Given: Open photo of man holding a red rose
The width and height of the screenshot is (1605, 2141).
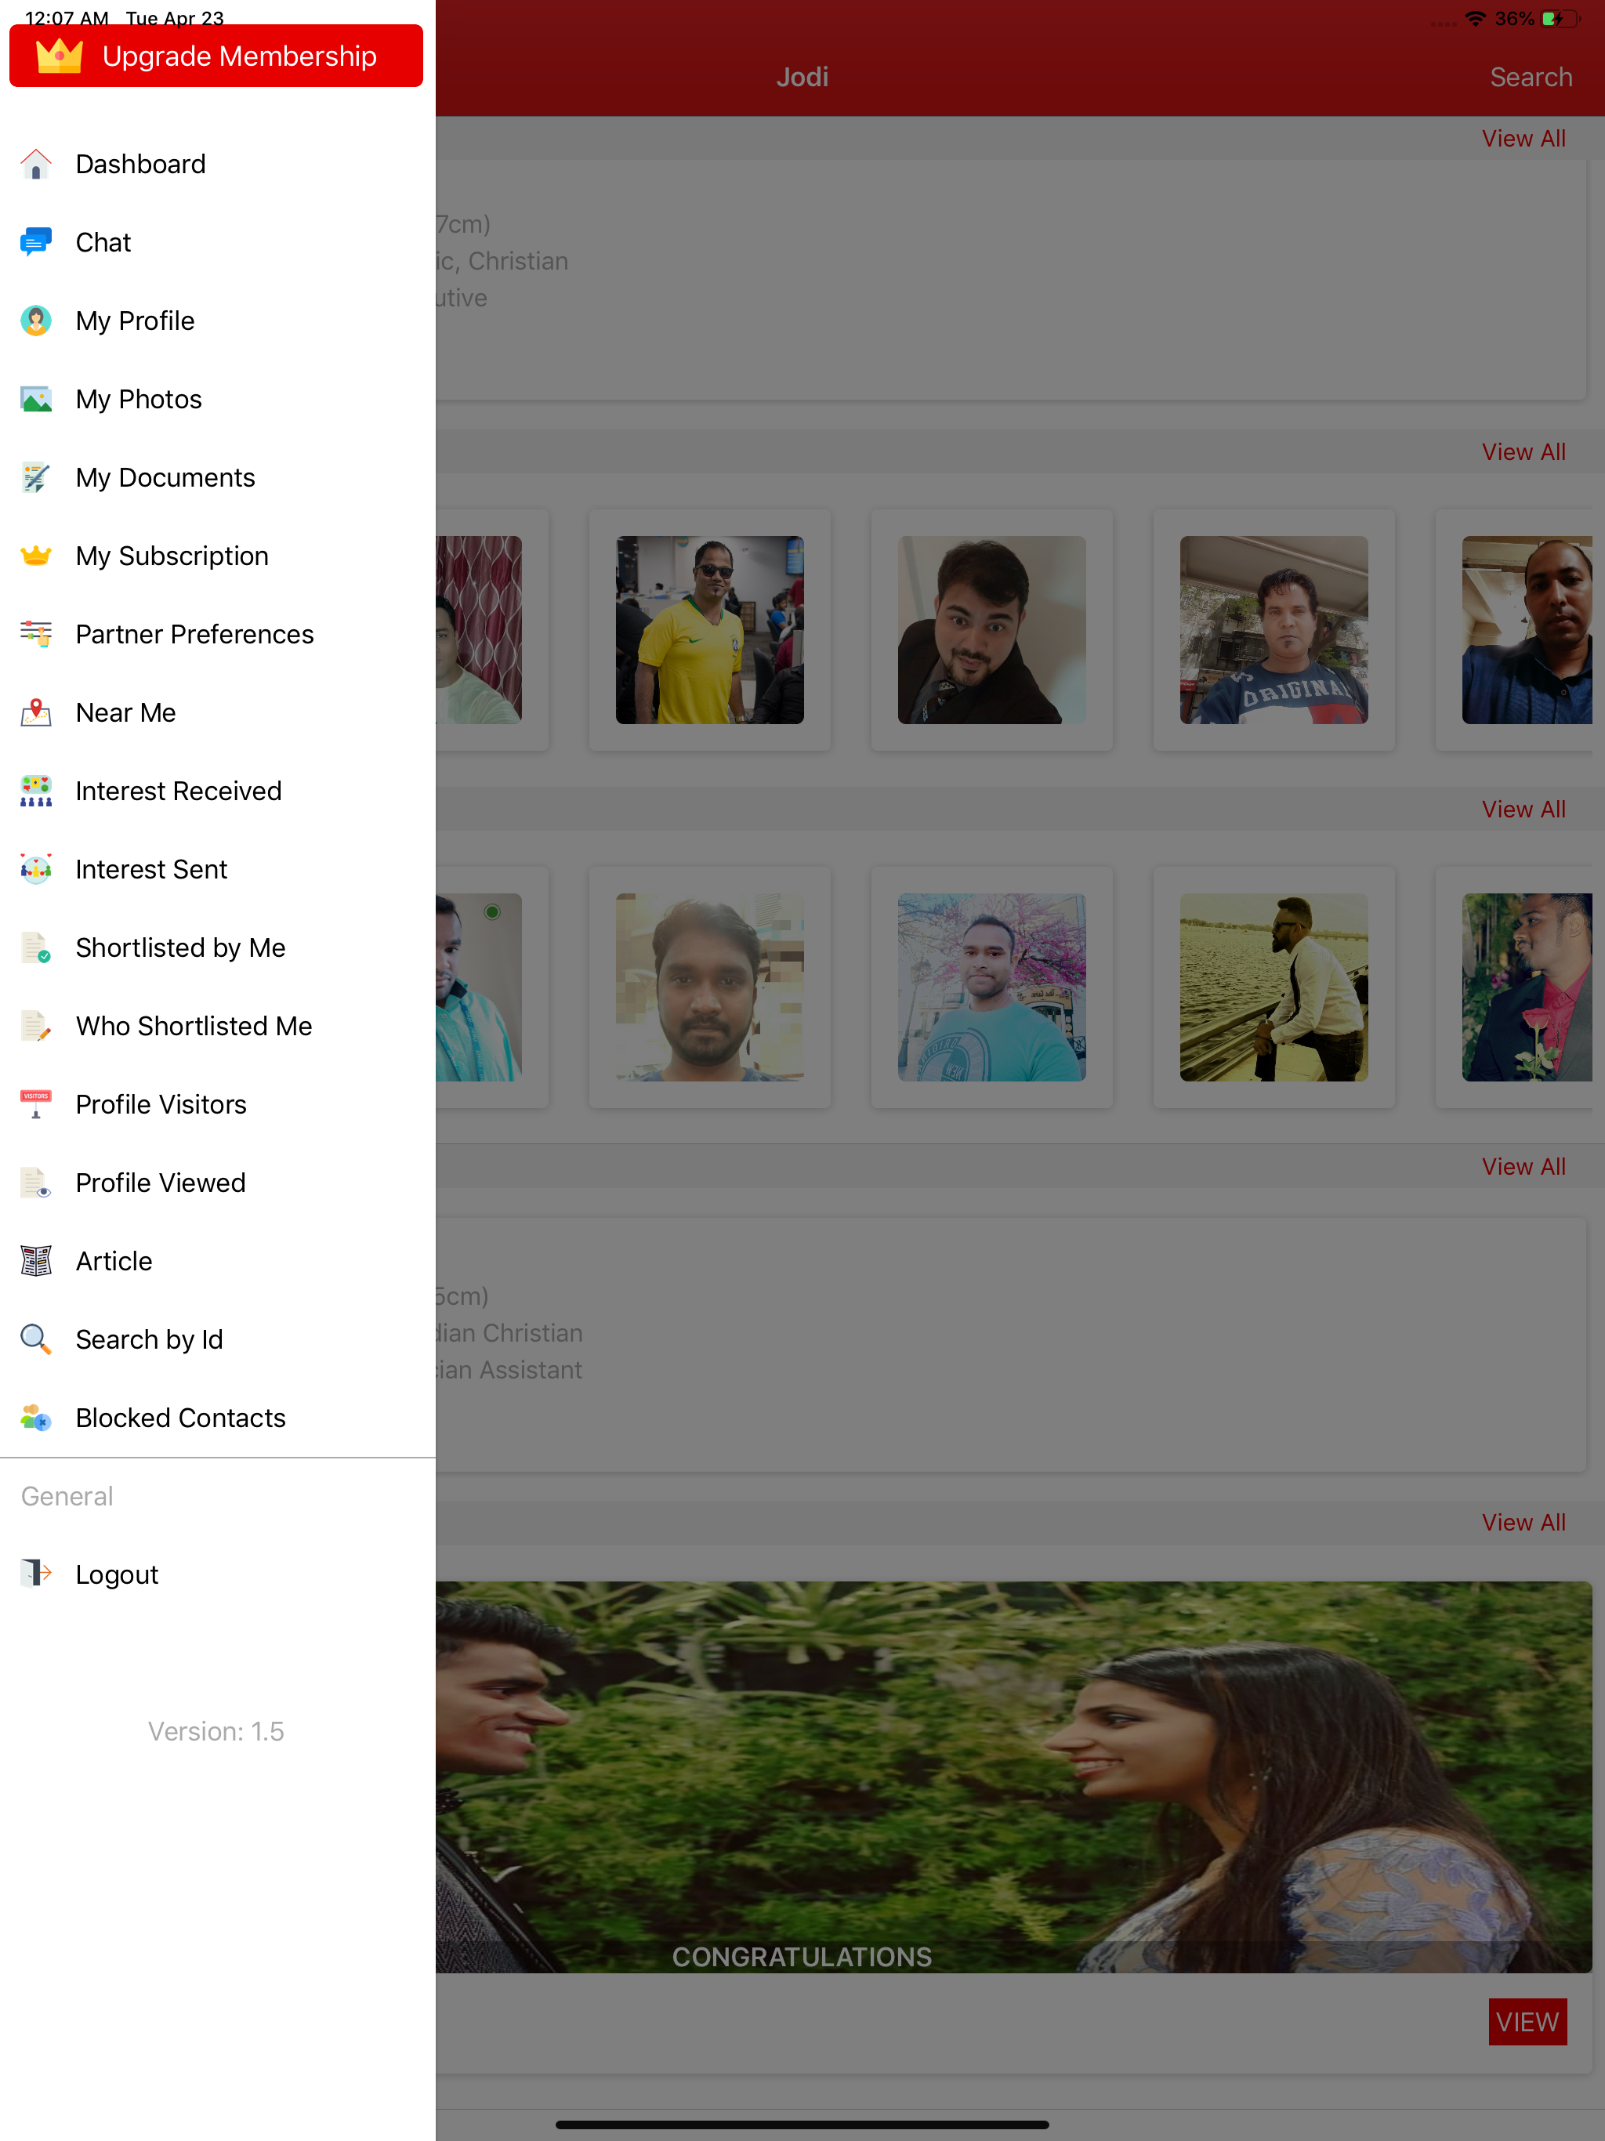Looking at the screenshot, I should click(1527, 987).
